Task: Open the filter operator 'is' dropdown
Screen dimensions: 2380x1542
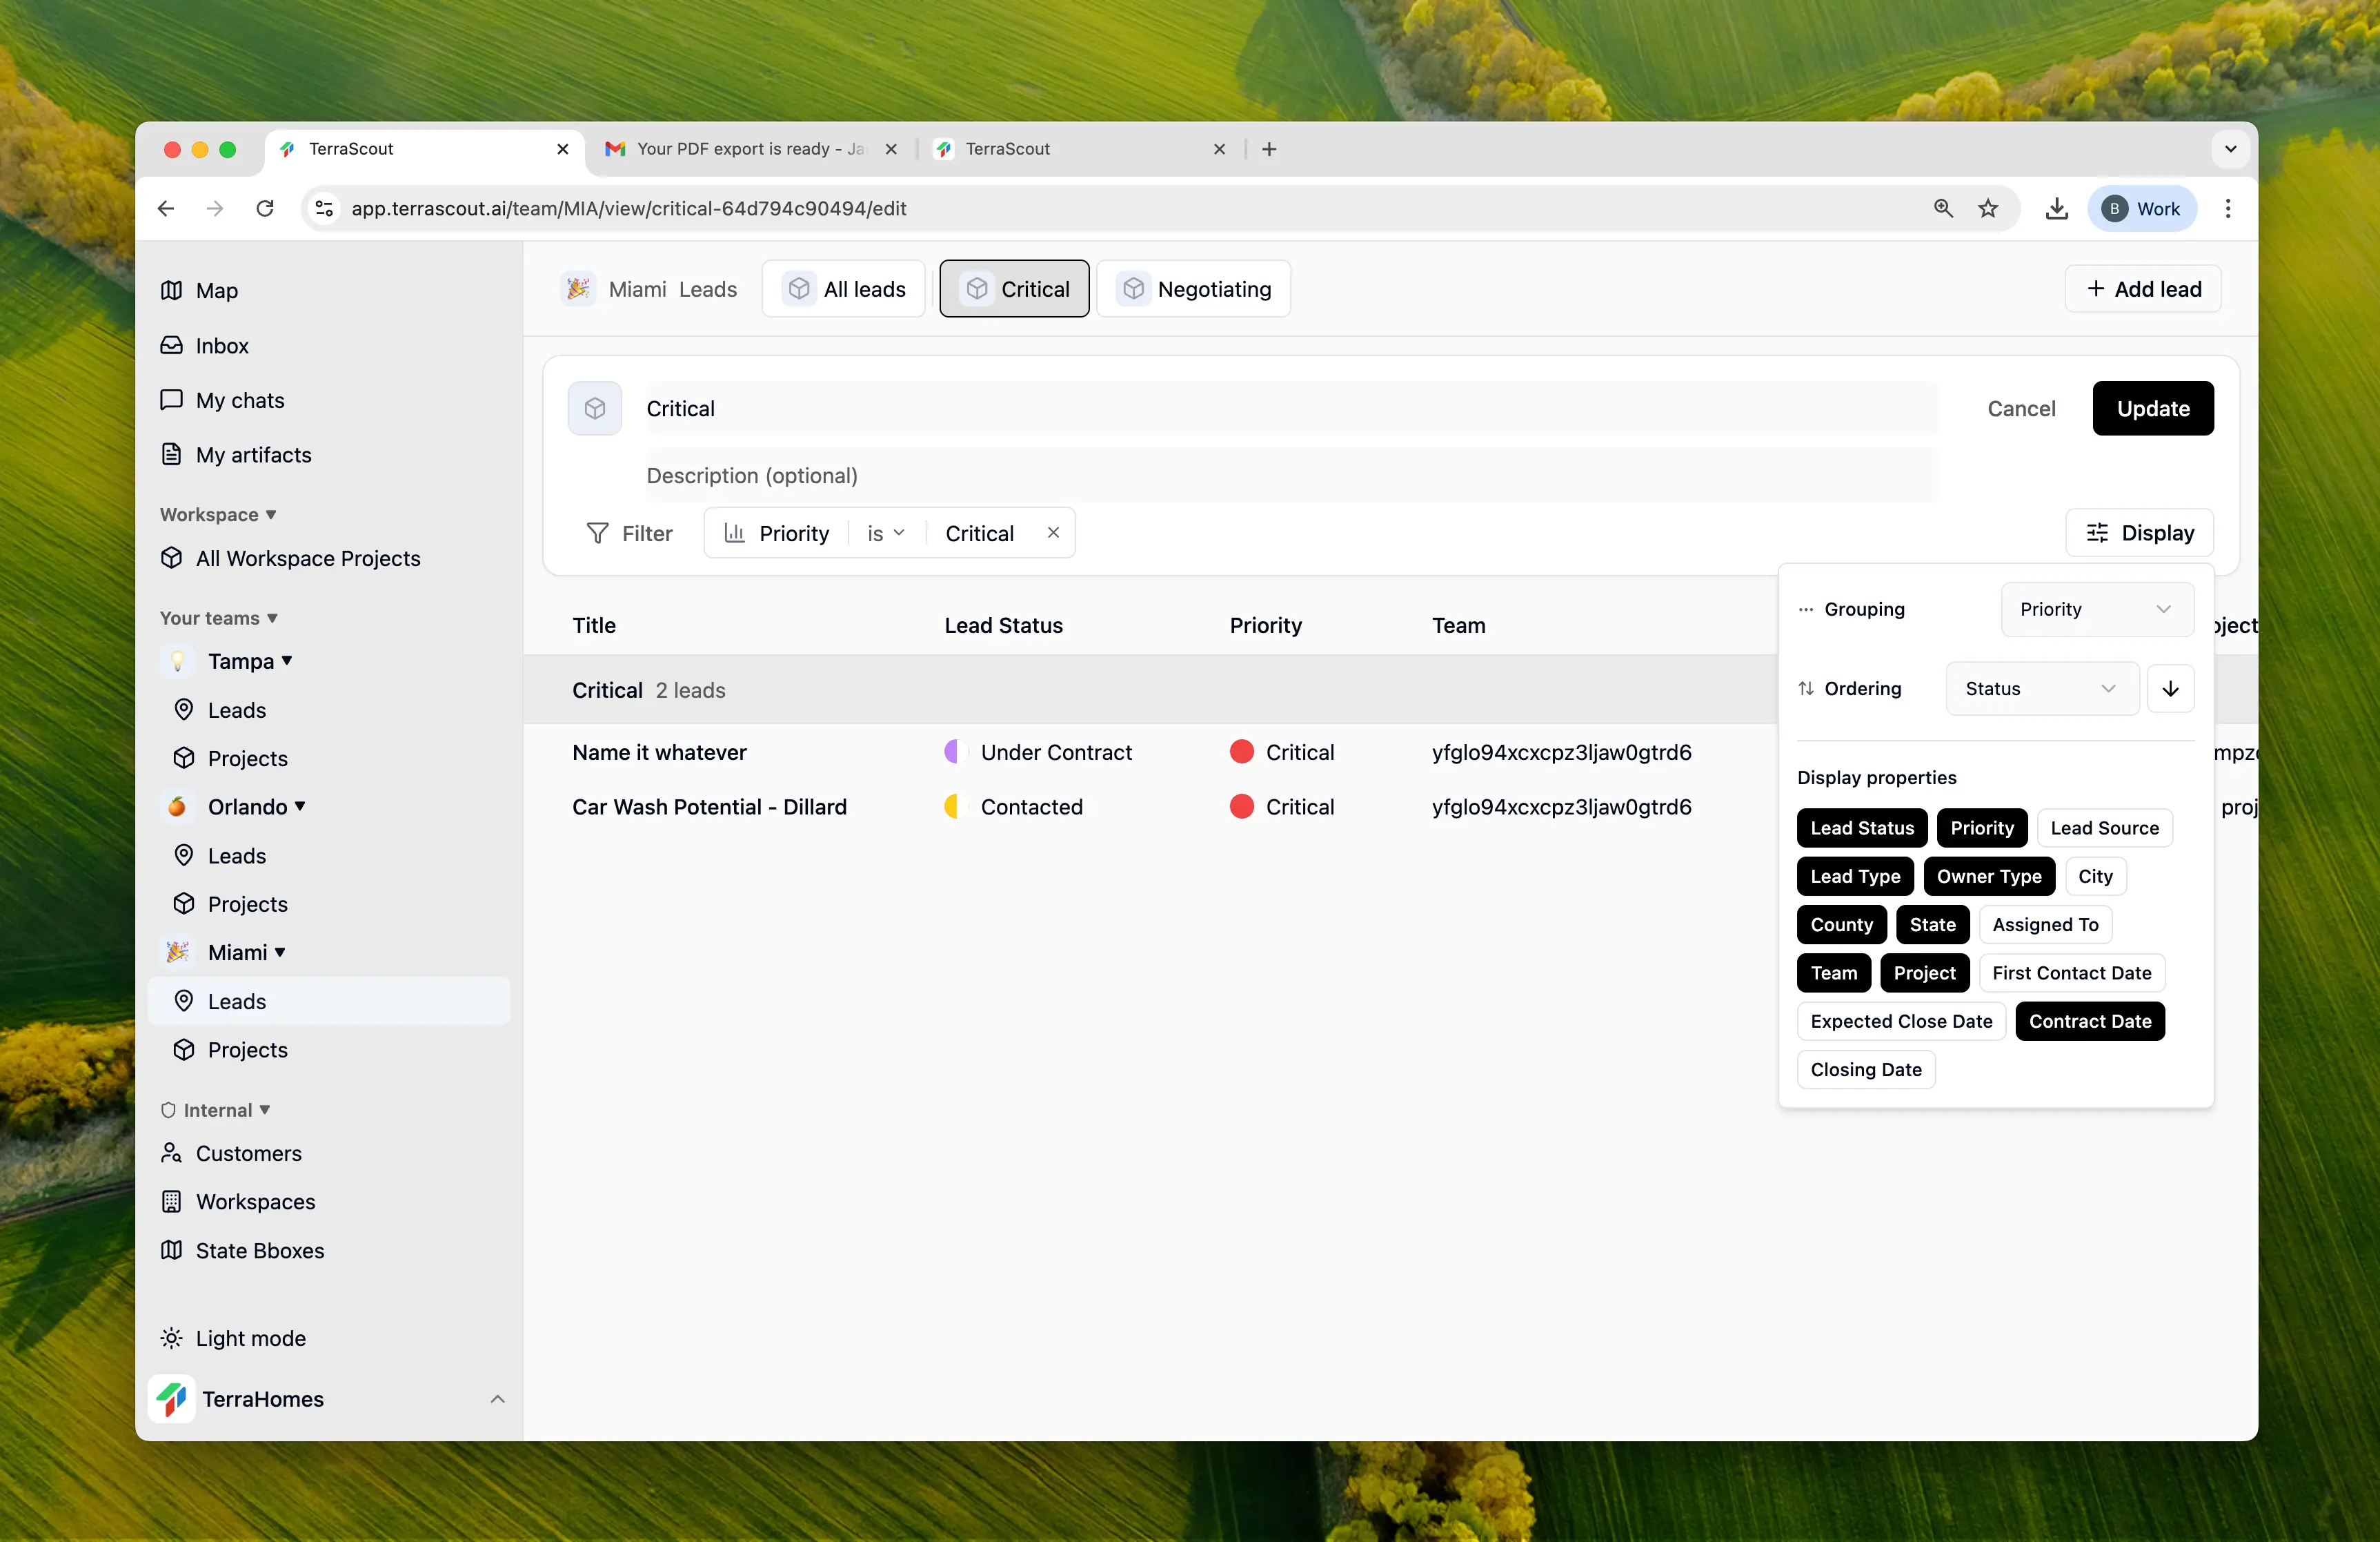Action: click(885, 534)
